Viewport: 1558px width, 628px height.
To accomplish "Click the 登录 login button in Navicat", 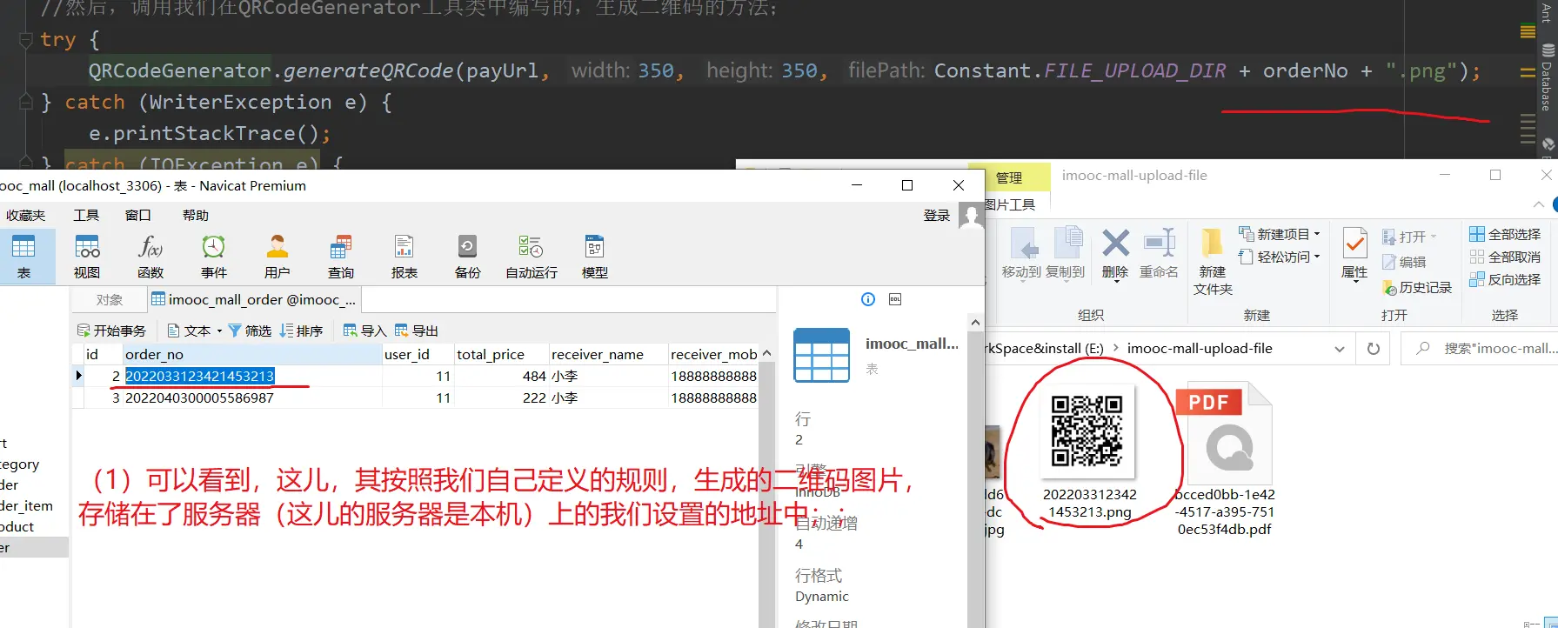I will click(936, 215).
